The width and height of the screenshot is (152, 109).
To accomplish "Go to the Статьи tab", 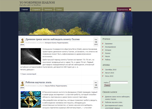I will 59,9.
